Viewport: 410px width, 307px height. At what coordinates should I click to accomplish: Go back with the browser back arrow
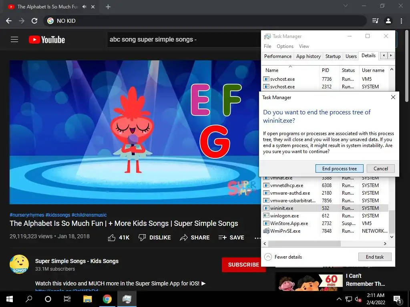point(9,21)
